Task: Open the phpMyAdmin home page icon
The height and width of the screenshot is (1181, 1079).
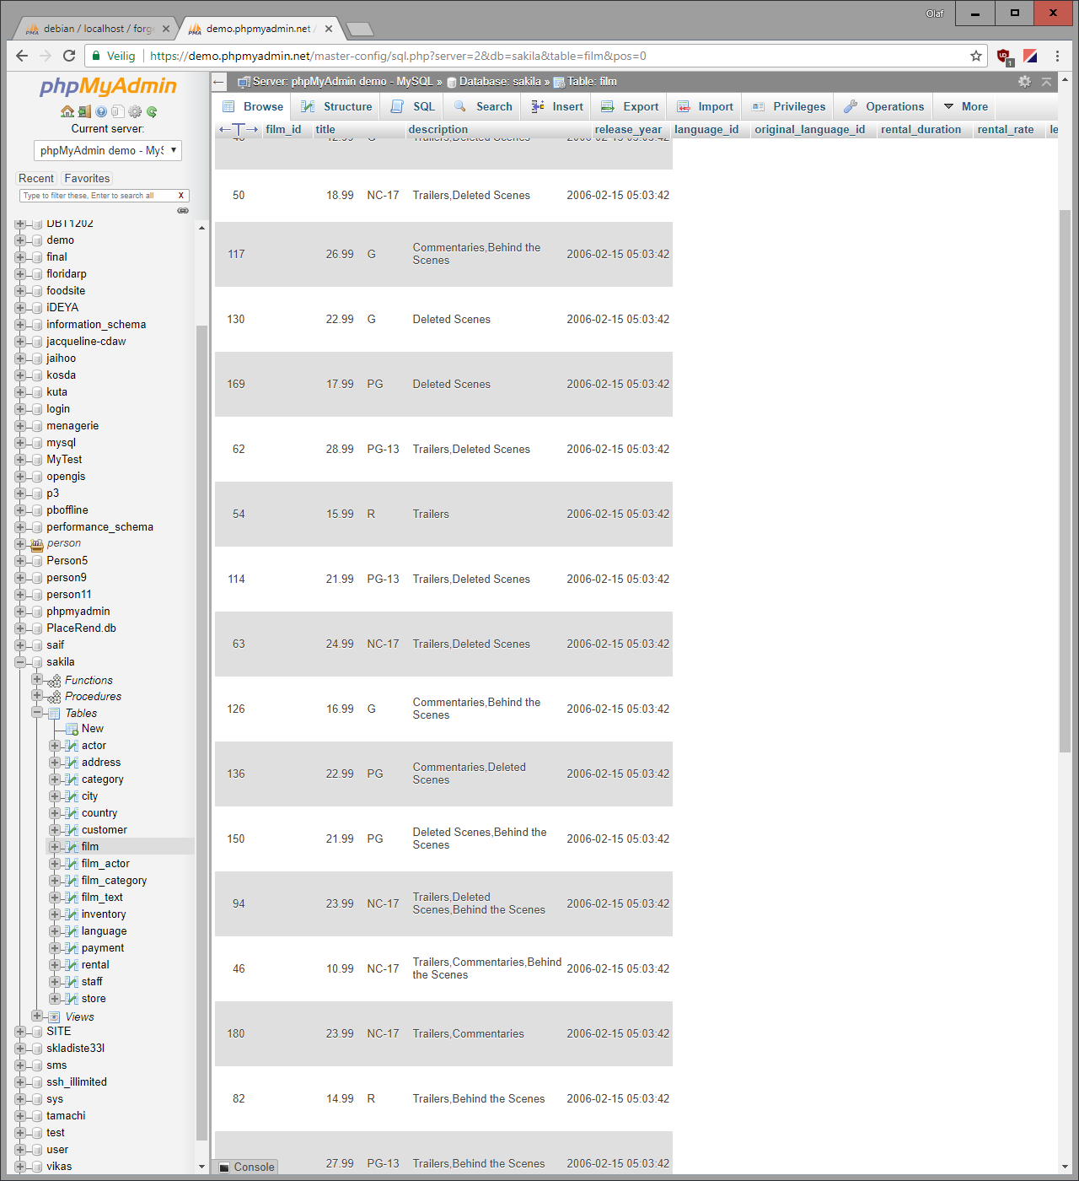Action: (67, 111)
